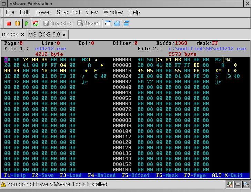Click F4-Reload in the bottom bar
The width and height of the screenshot is (251, 192).
pyautogui.click(x=102, y=175)
